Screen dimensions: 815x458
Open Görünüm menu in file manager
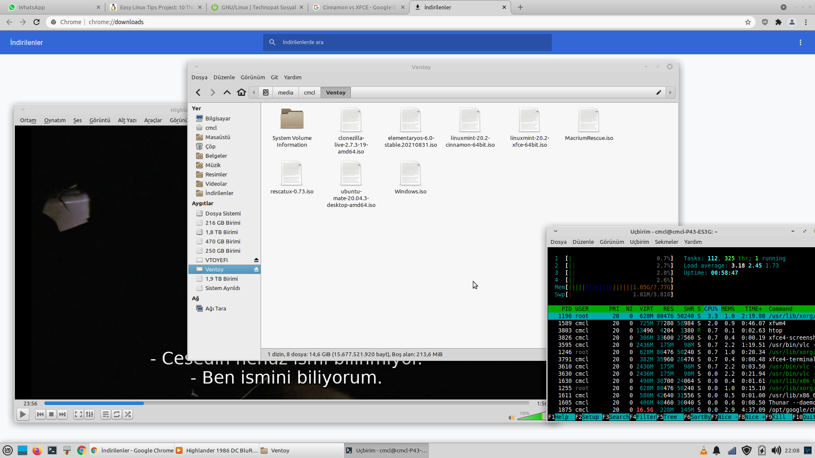click(253, 77)
